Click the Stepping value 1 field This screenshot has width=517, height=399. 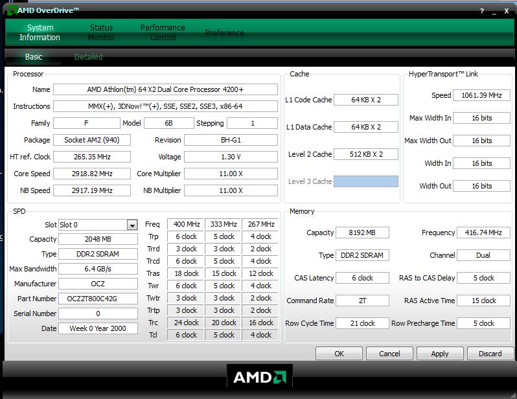pyautogui.click(x=252, y=123)
